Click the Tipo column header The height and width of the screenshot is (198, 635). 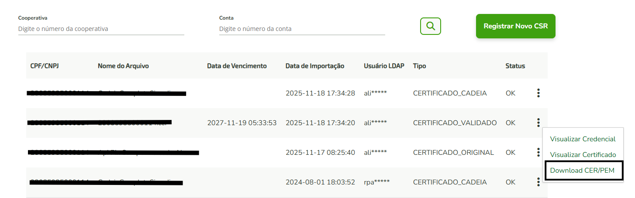point(419,66)
